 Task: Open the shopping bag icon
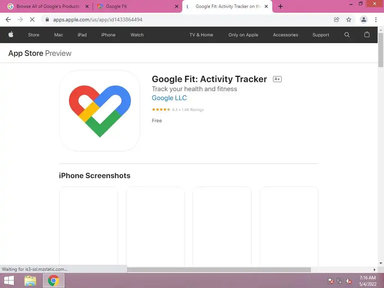click(367, 34)
